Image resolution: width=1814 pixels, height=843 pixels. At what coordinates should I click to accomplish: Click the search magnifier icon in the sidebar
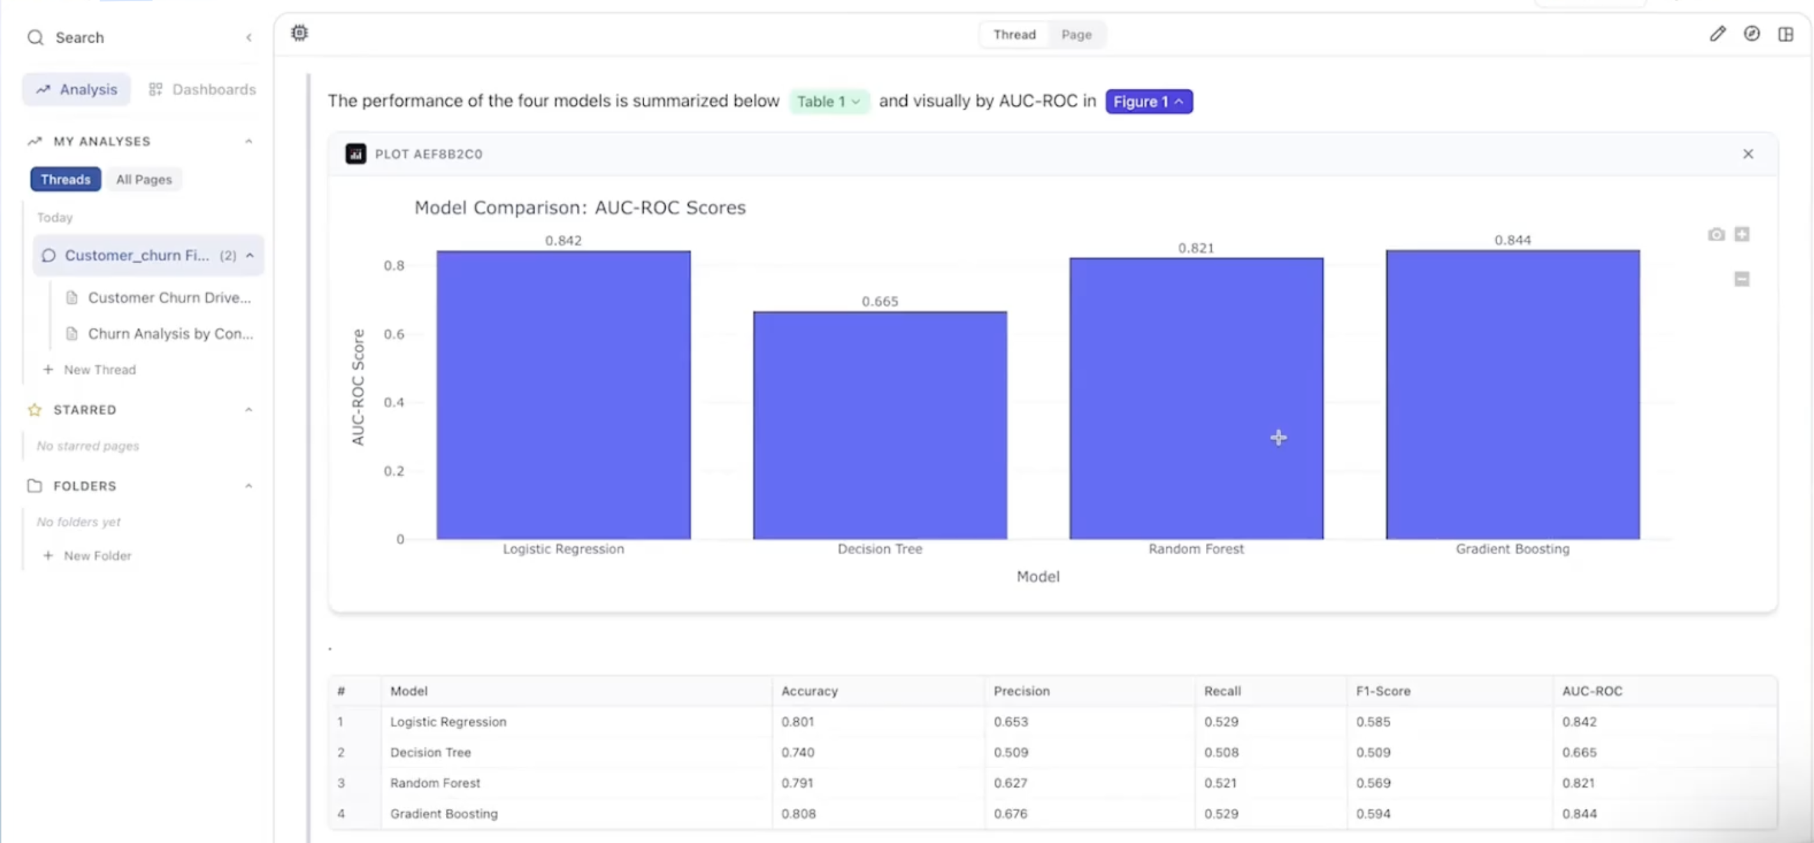coord(35,37)
